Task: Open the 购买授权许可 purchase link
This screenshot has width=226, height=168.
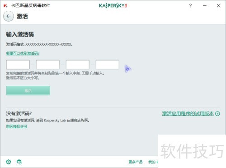Action: click(17, 126)
